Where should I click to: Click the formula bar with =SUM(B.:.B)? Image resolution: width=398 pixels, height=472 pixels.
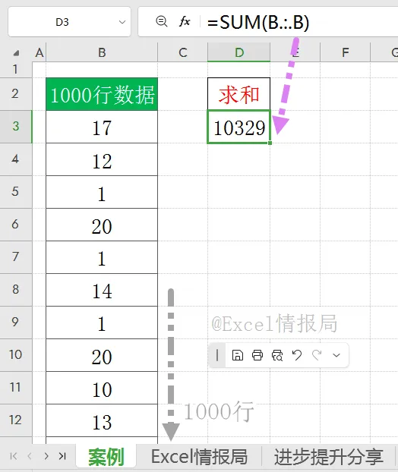pos(268,22)
